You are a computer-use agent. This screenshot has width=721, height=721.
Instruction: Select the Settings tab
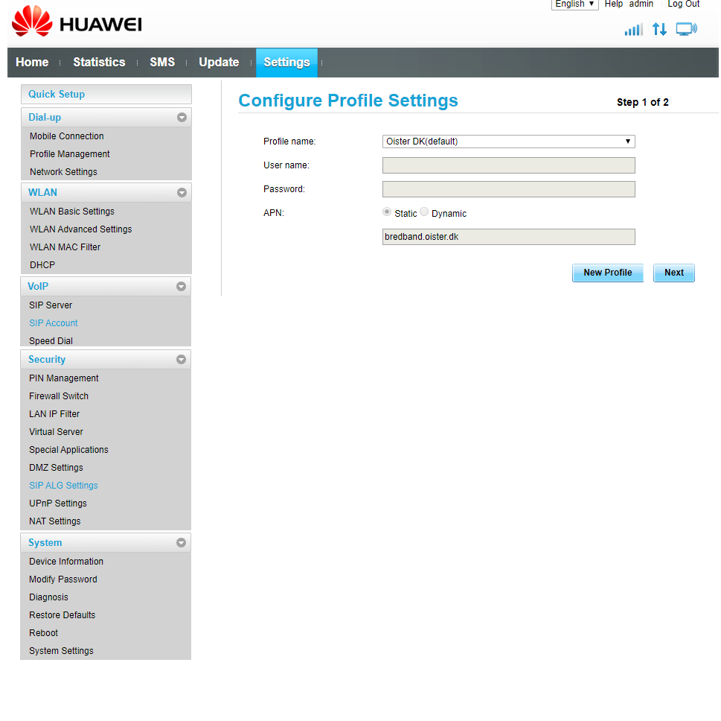point(286,62)
